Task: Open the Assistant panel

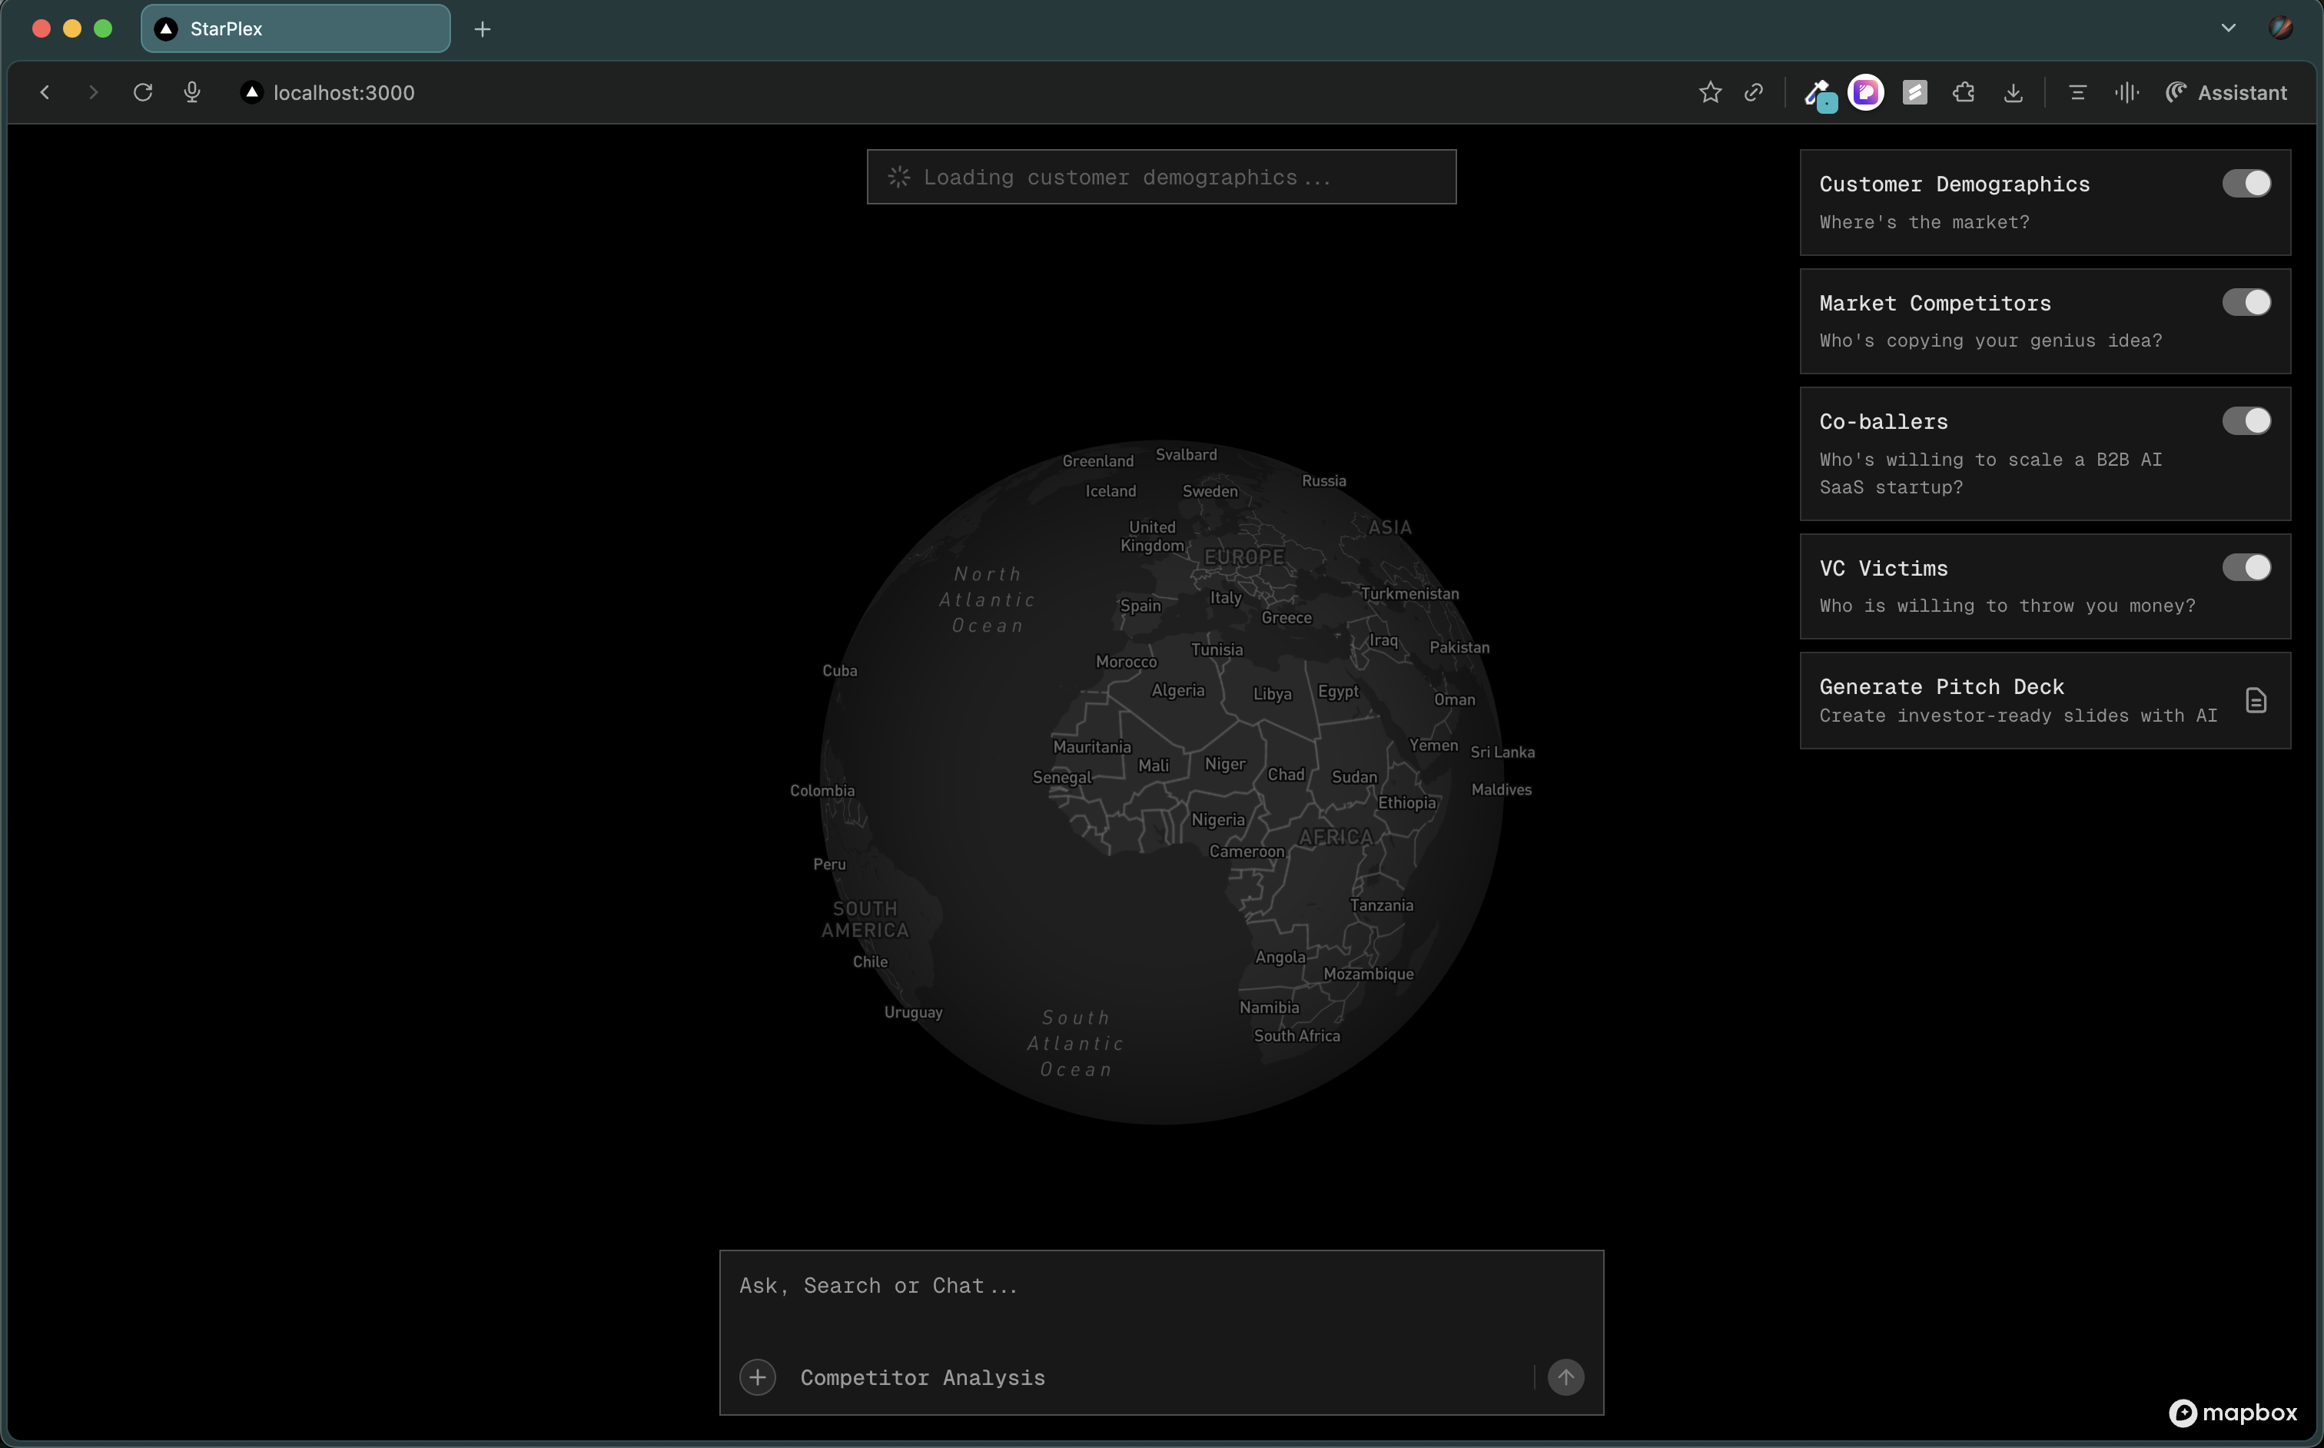Action: tap(2226, 93)
